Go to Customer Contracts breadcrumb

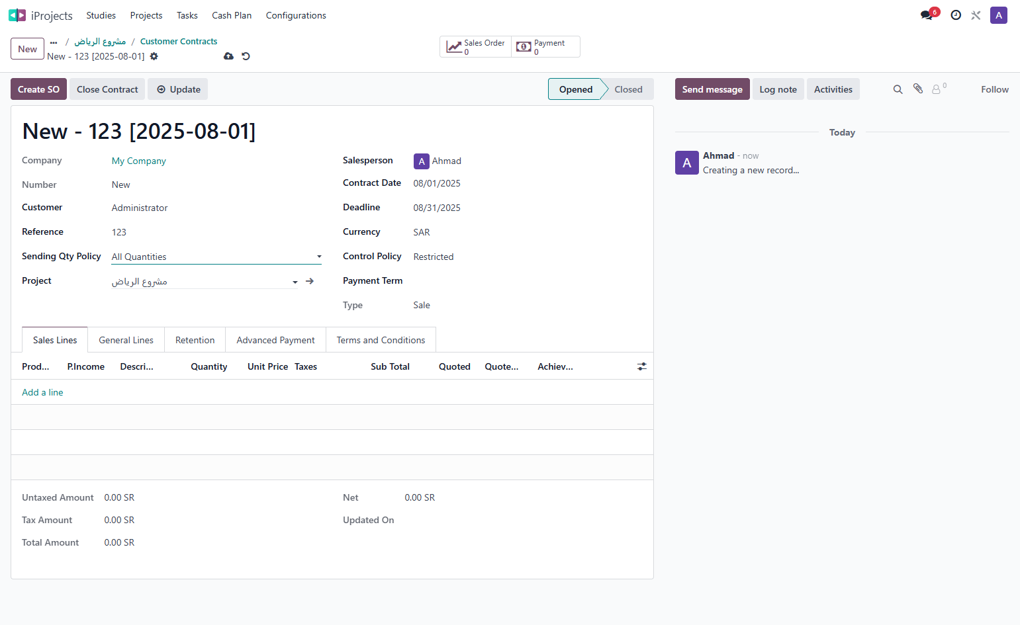coord(179,41)
